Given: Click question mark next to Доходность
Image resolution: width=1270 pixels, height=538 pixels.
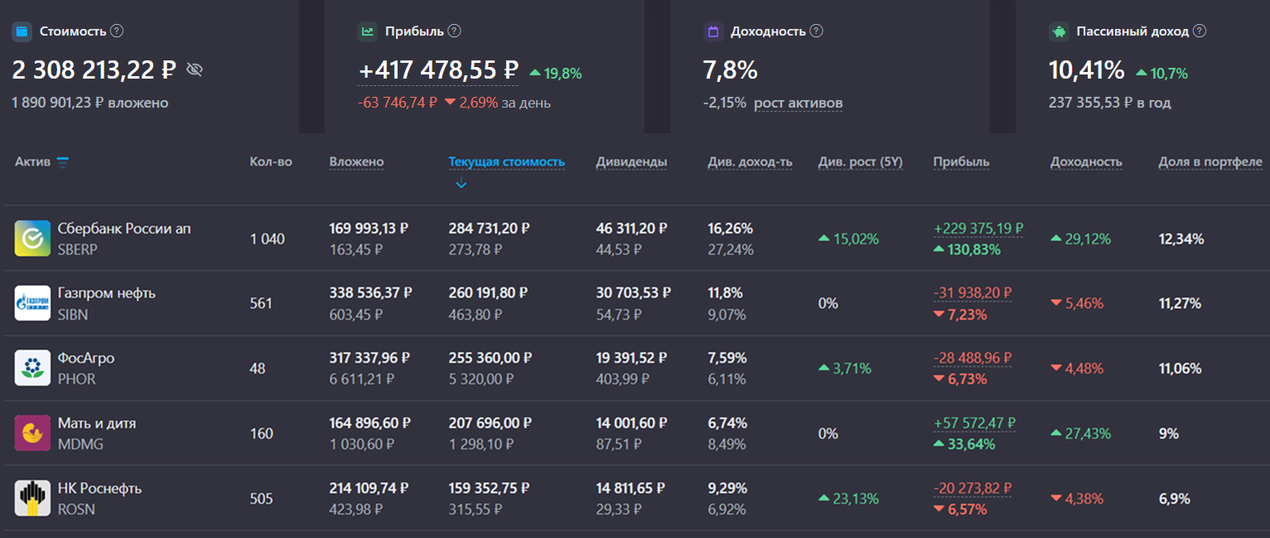Looking at the screenshot, I should pos(816,31).
